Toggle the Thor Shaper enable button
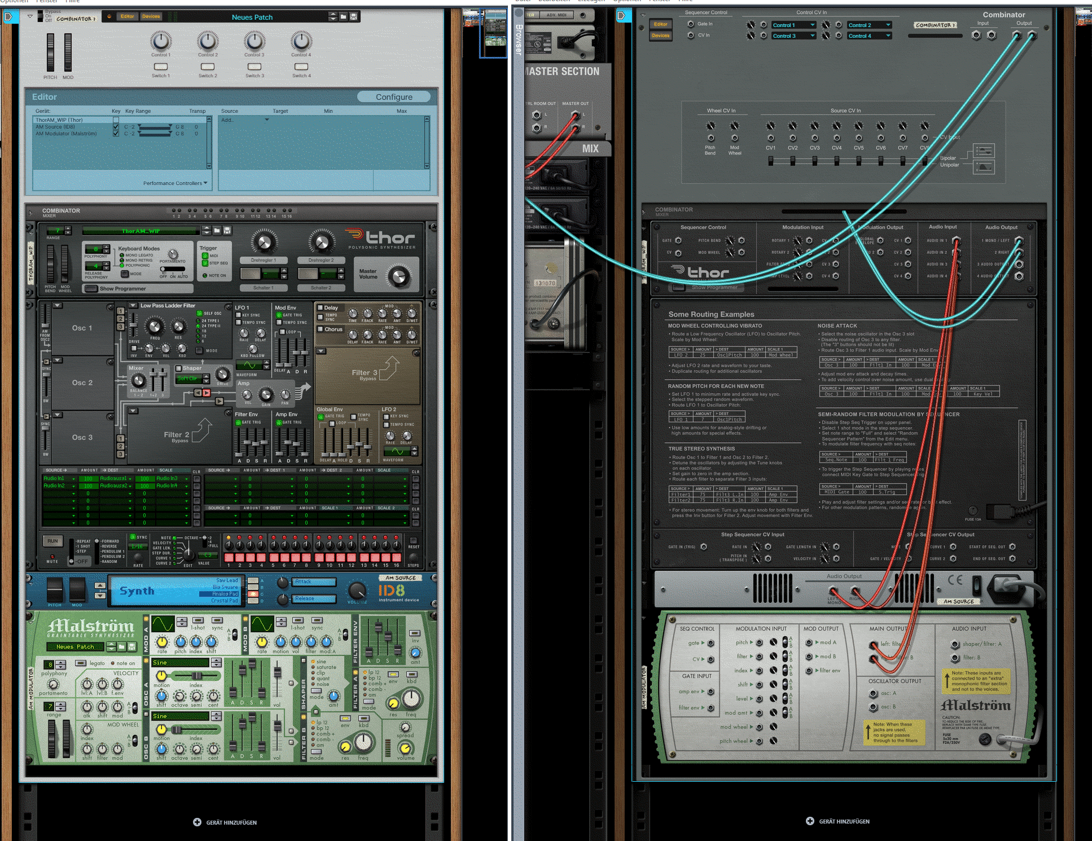This screenshot has height=841, width=1092. 178,368
